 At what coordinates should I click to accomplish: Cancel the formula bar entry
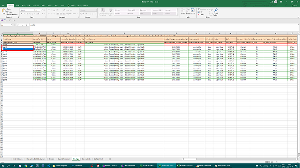coord(18,25)
